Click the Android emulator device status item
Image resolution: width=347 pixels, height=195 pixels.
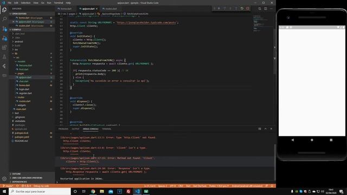pos(247,186)
